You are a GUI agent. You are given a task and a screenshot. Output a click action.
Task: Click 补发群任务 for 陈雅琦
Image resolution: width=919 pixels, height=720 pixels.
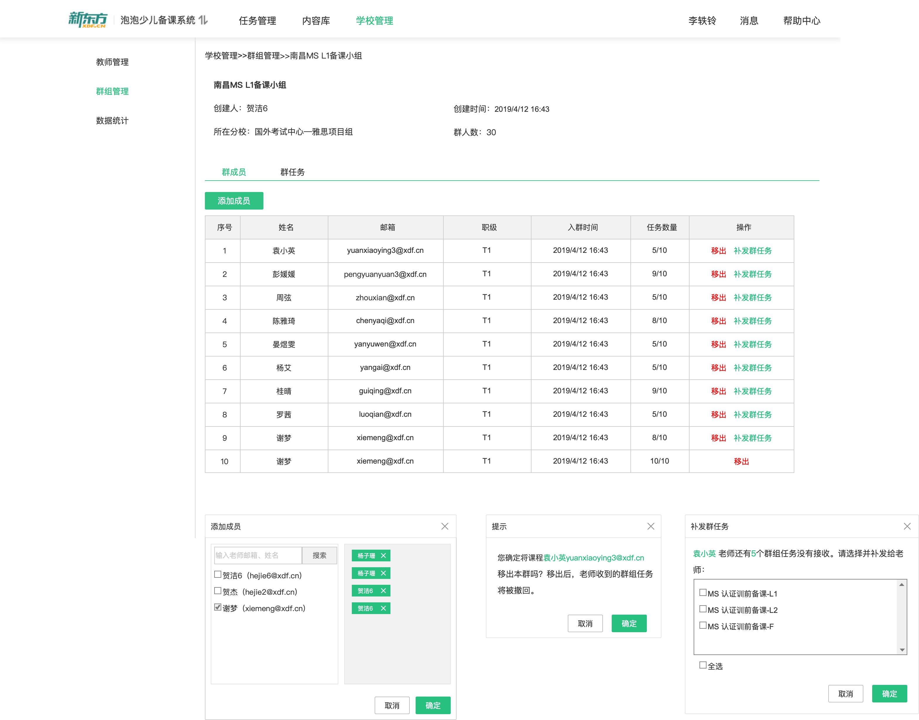coord(752,321)
